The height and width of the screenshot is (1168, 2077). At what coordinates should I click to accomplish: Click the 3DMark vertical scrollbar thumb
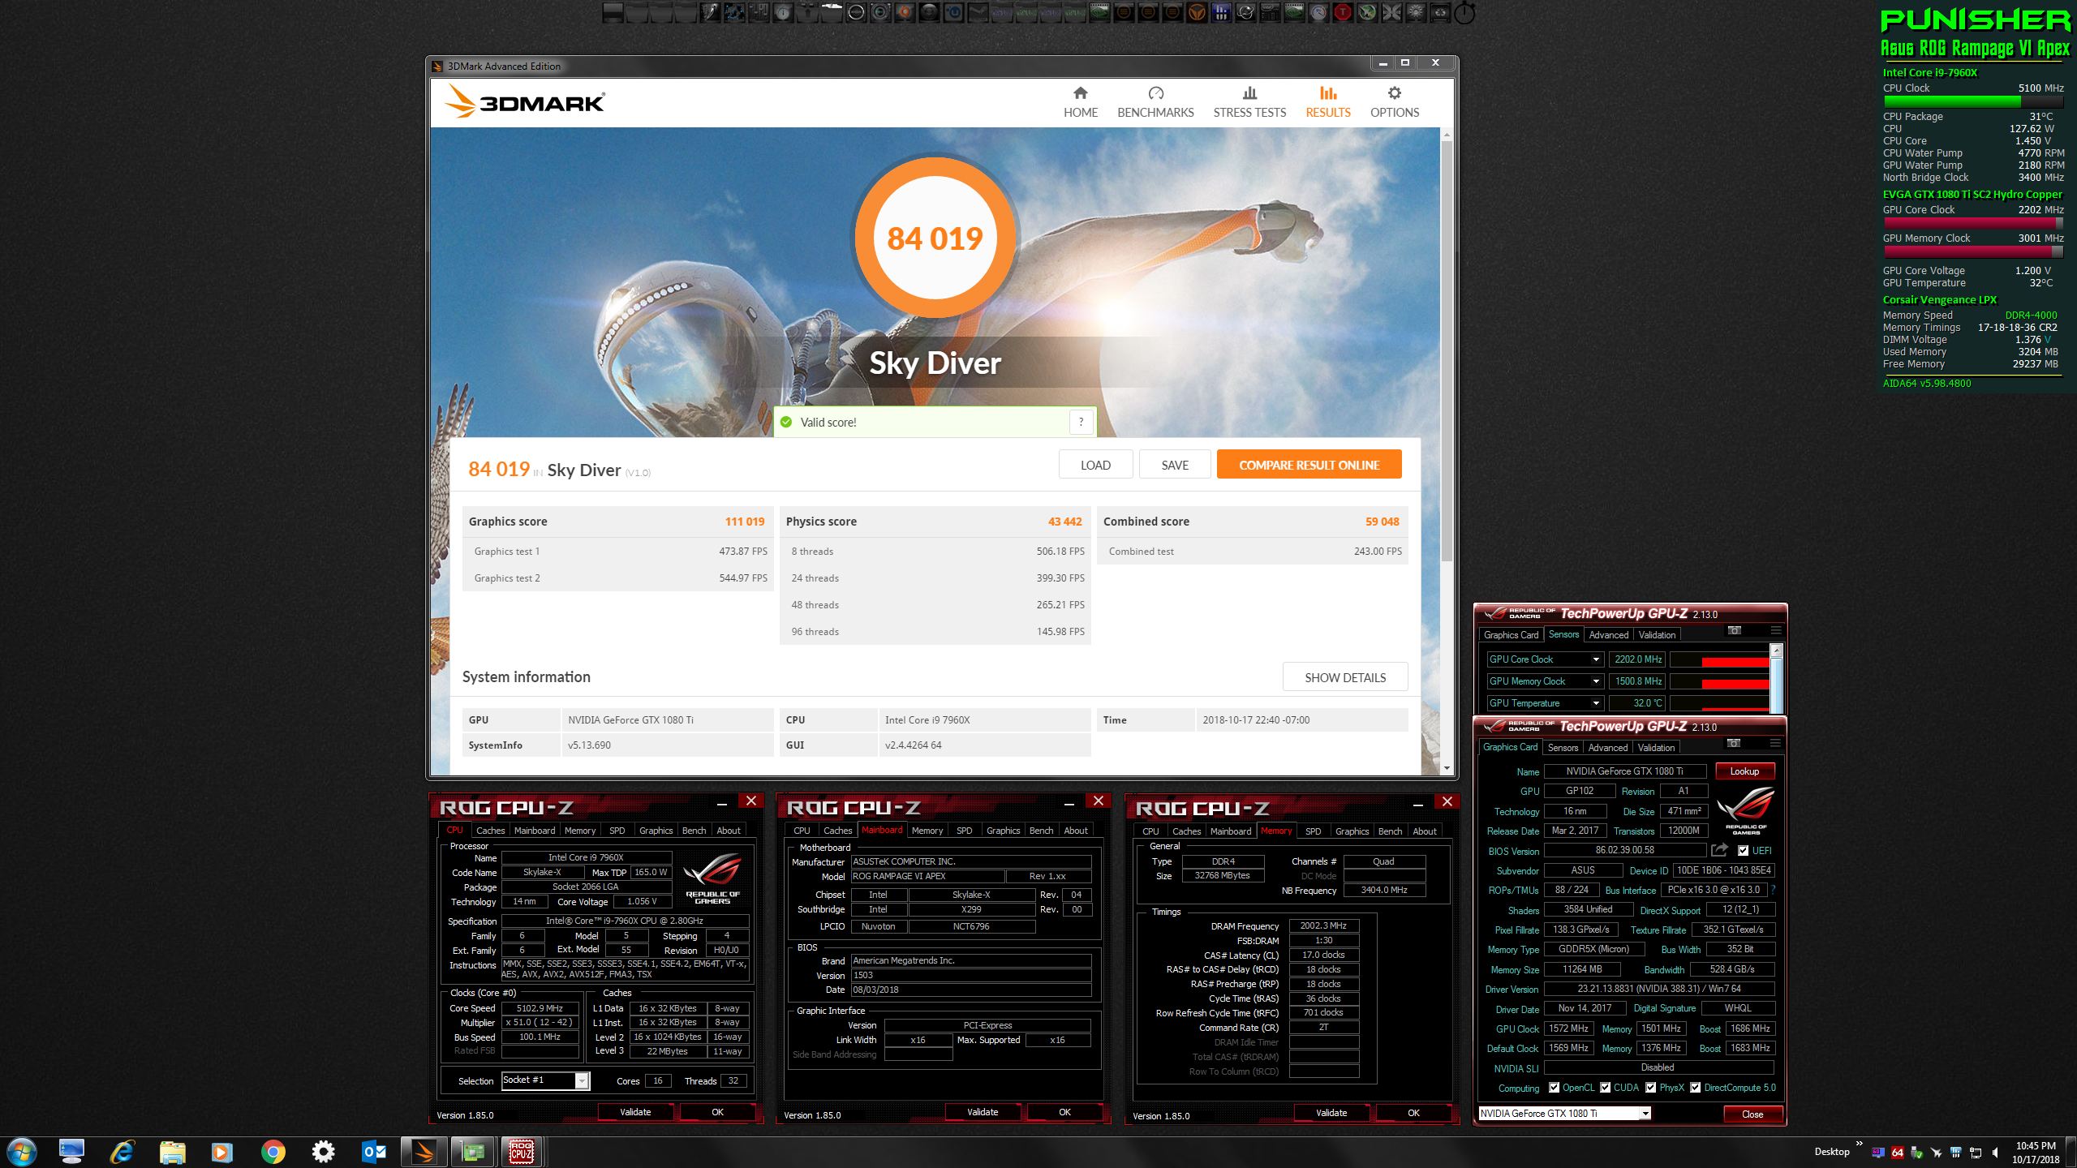(x=1447, y=351)
